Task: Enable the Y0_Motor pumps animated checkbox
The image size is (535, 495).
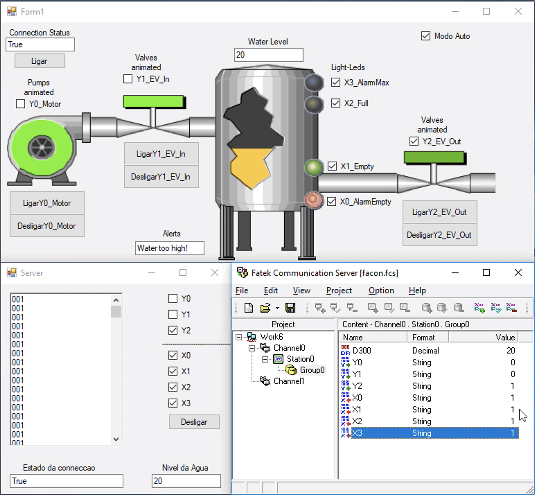Action: pyautogui.click(x=20, y=104)
